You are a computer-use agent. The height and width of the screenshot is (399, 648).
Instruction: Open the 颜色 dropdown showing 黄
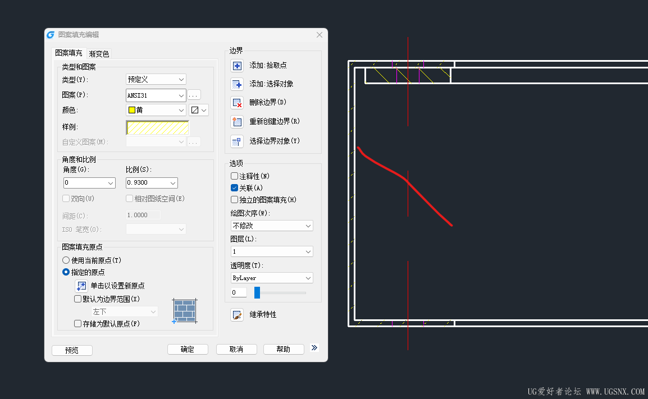click(156, 110)
